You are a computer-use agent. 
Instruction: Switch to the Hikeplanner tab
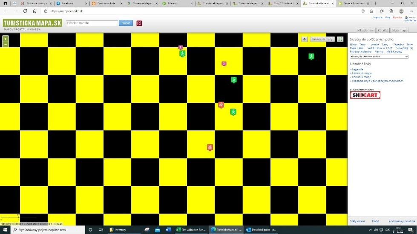(365, 31)
